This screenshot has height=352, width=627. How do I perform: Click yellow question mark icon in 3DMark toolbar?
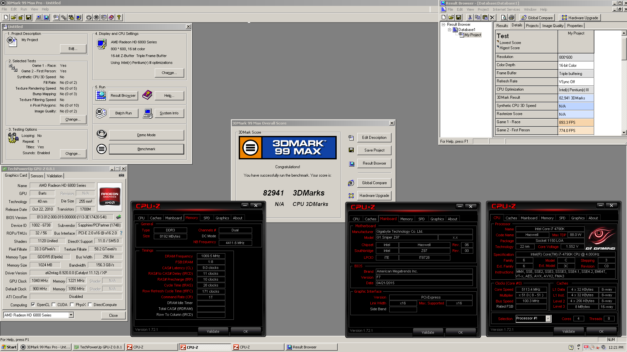click(119, 18)
